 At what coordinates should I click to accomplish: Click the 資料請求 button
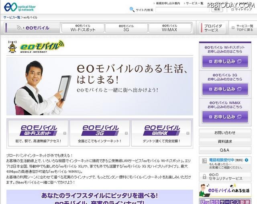click(x=225, y=141)
